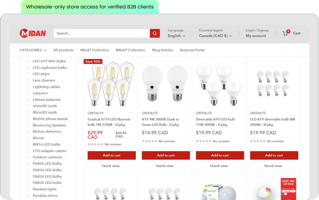Open Dimmable A19 LED bulb 11W title
This screenshot has width=319, height=200.
pos(215,122)
